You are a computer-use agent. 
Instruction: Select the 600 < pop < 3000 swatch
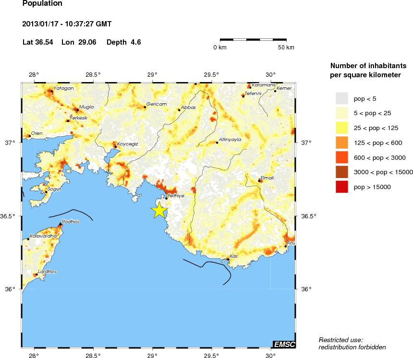(341, 157)
